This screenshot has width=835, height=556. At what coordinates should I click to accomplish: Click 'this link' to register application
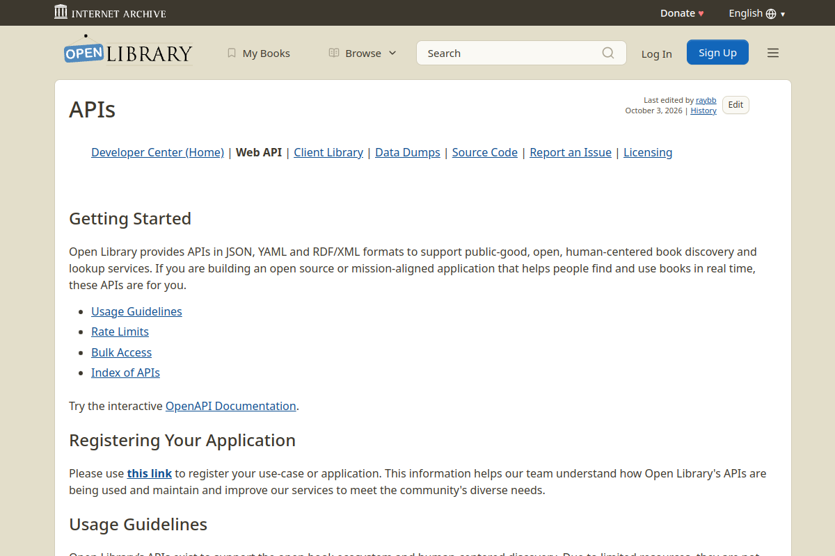click(150, 473)
